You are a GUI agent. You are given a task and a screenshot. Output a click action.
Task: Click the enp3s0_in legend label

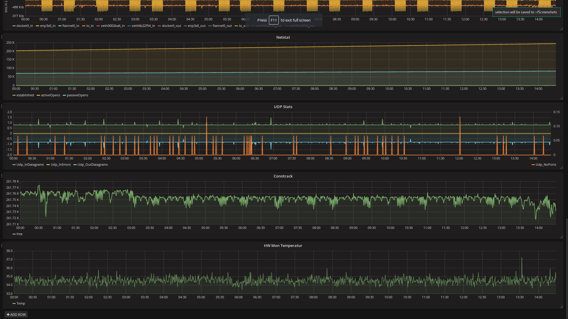(48, 26)
